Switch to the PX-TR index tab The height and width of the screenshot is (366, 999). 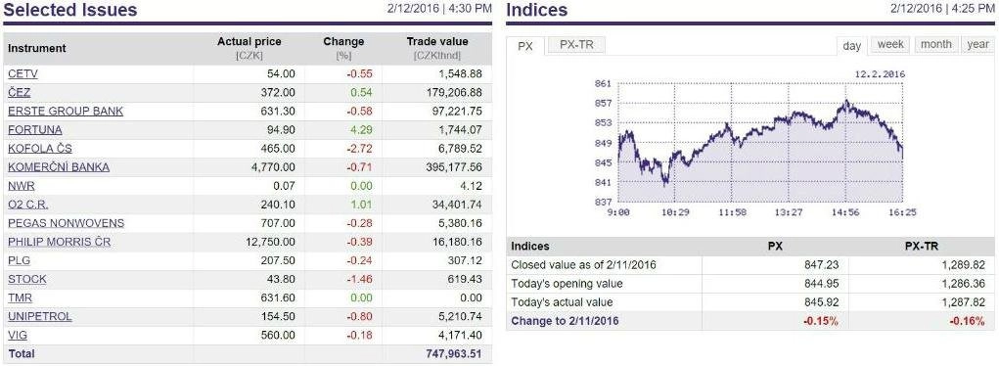pyautogui.click(x=576, y=45)
